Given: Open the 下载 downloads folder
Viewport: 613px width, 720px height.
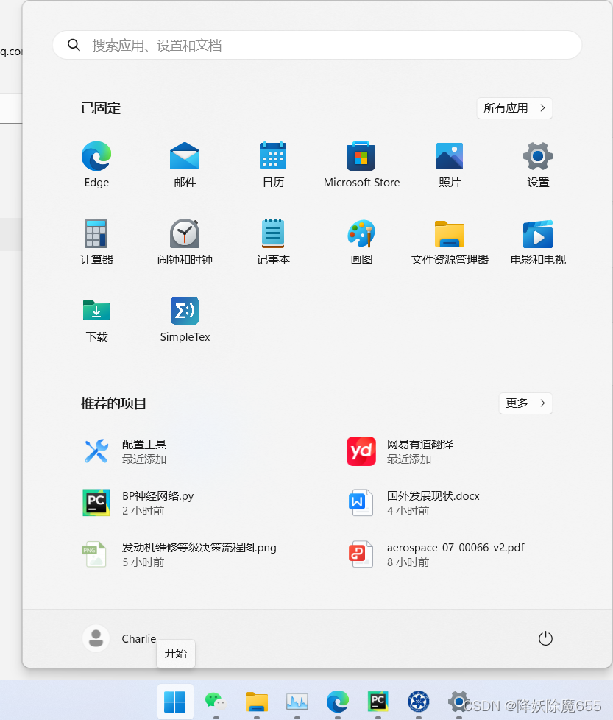Looking at the screenshot, I should (96, 319).
